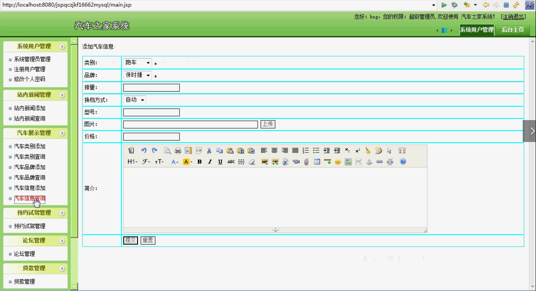Apply underline formatting in the editor
The height and width of the screenshot is (291, 536).
pyautogui.click(x=220, y=162)
